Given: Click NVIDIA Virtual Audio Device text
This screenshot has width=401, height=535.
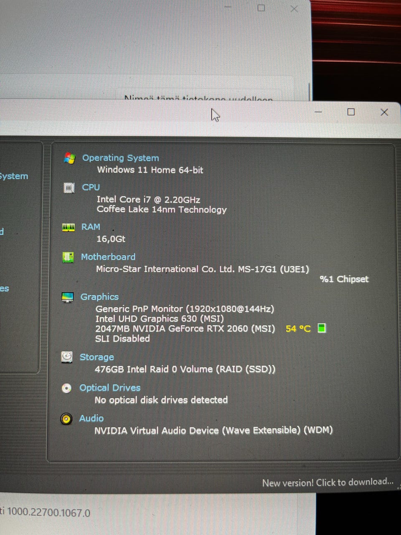Looking at the screenshot, I should tap(213, 431).
